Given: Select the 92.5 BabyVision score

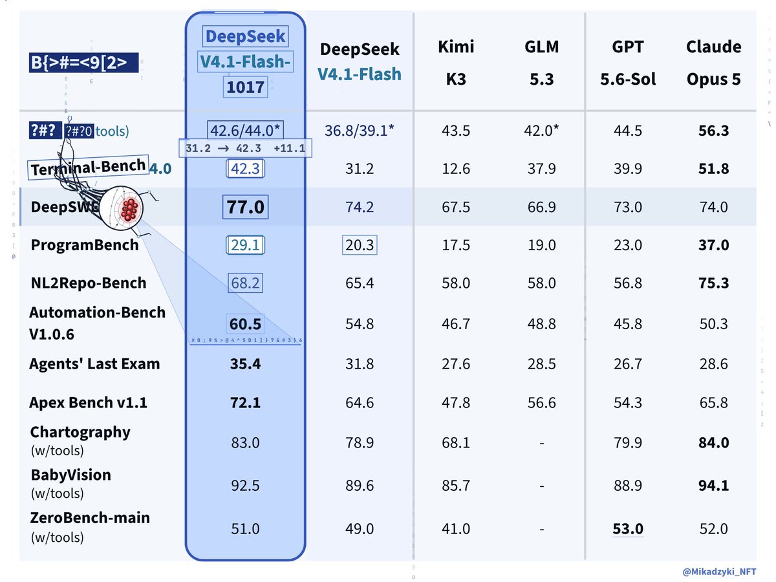Looking at the screenshot, I should point(245,486).
